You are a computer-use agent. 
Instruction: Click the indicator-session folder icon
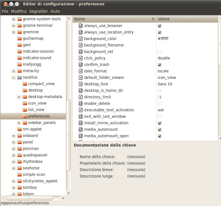click(19, 51)
